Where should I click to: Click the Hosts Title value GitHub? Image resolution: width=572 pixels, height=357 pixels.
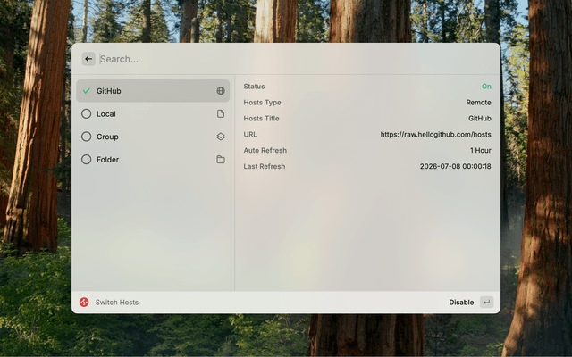pos(480,119)
